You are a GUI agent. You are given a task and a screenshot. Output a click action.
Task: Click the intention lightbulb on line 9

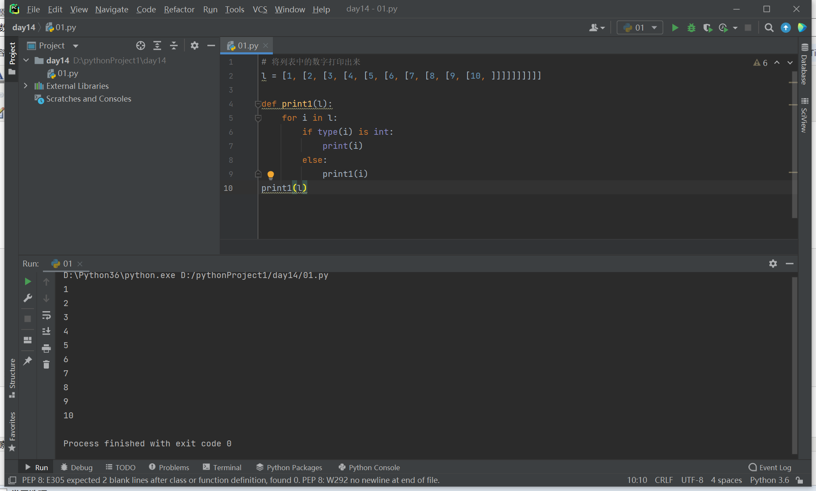tap(271, 174)
